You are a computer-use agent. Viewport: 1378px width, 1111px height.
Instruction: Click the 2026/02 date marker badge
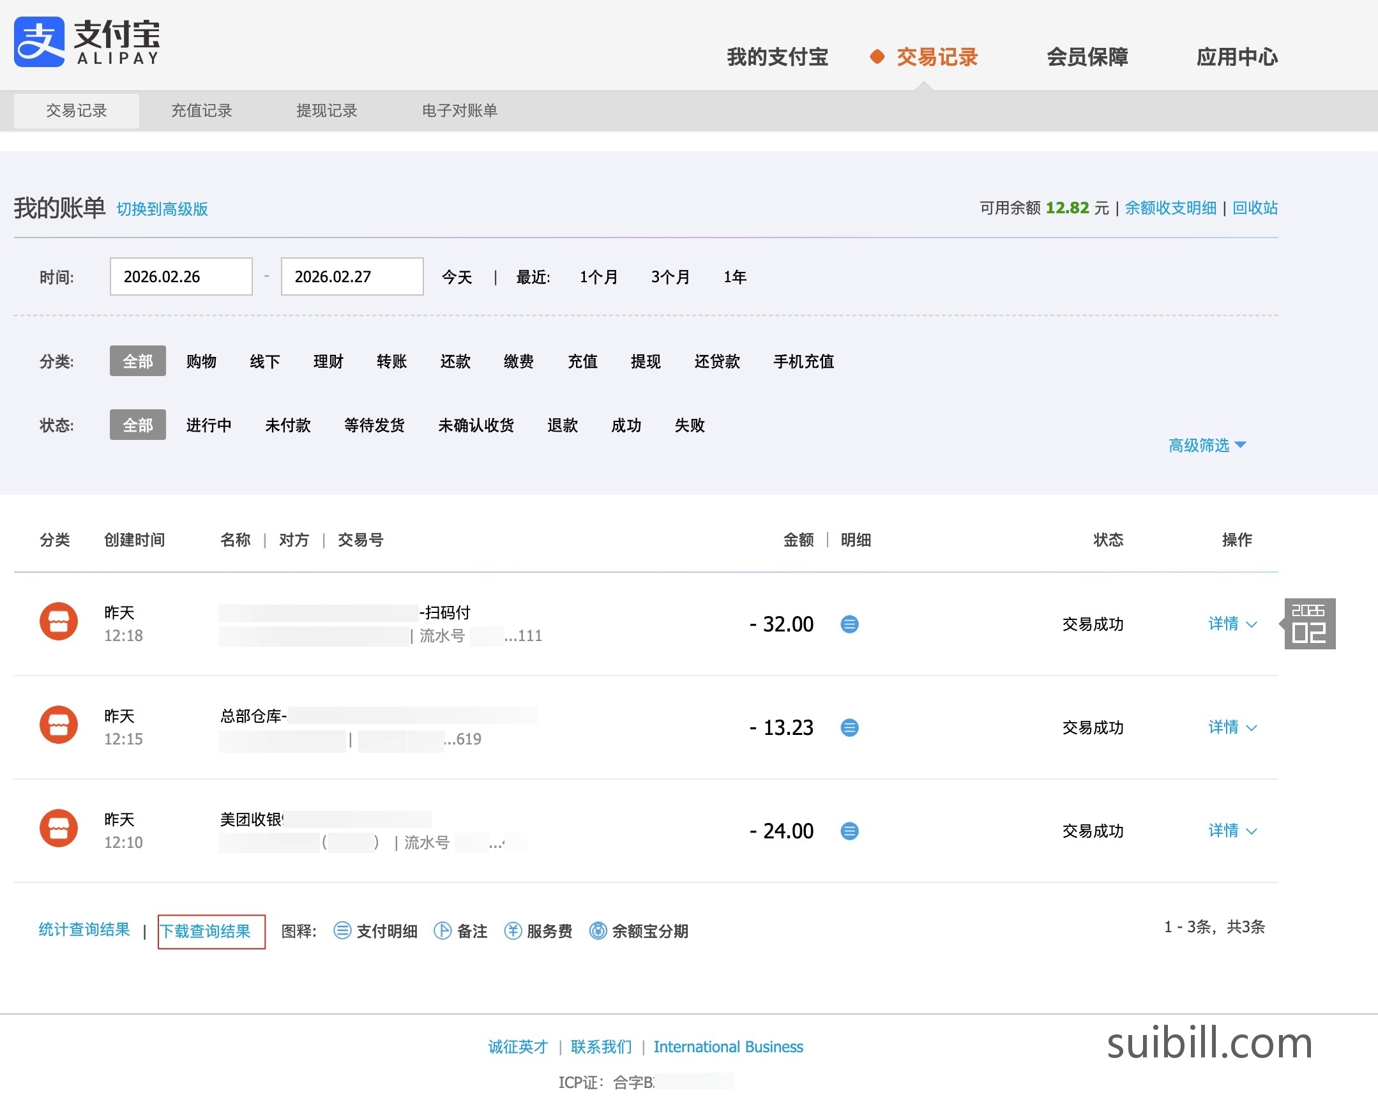(x=1310, y=624)
